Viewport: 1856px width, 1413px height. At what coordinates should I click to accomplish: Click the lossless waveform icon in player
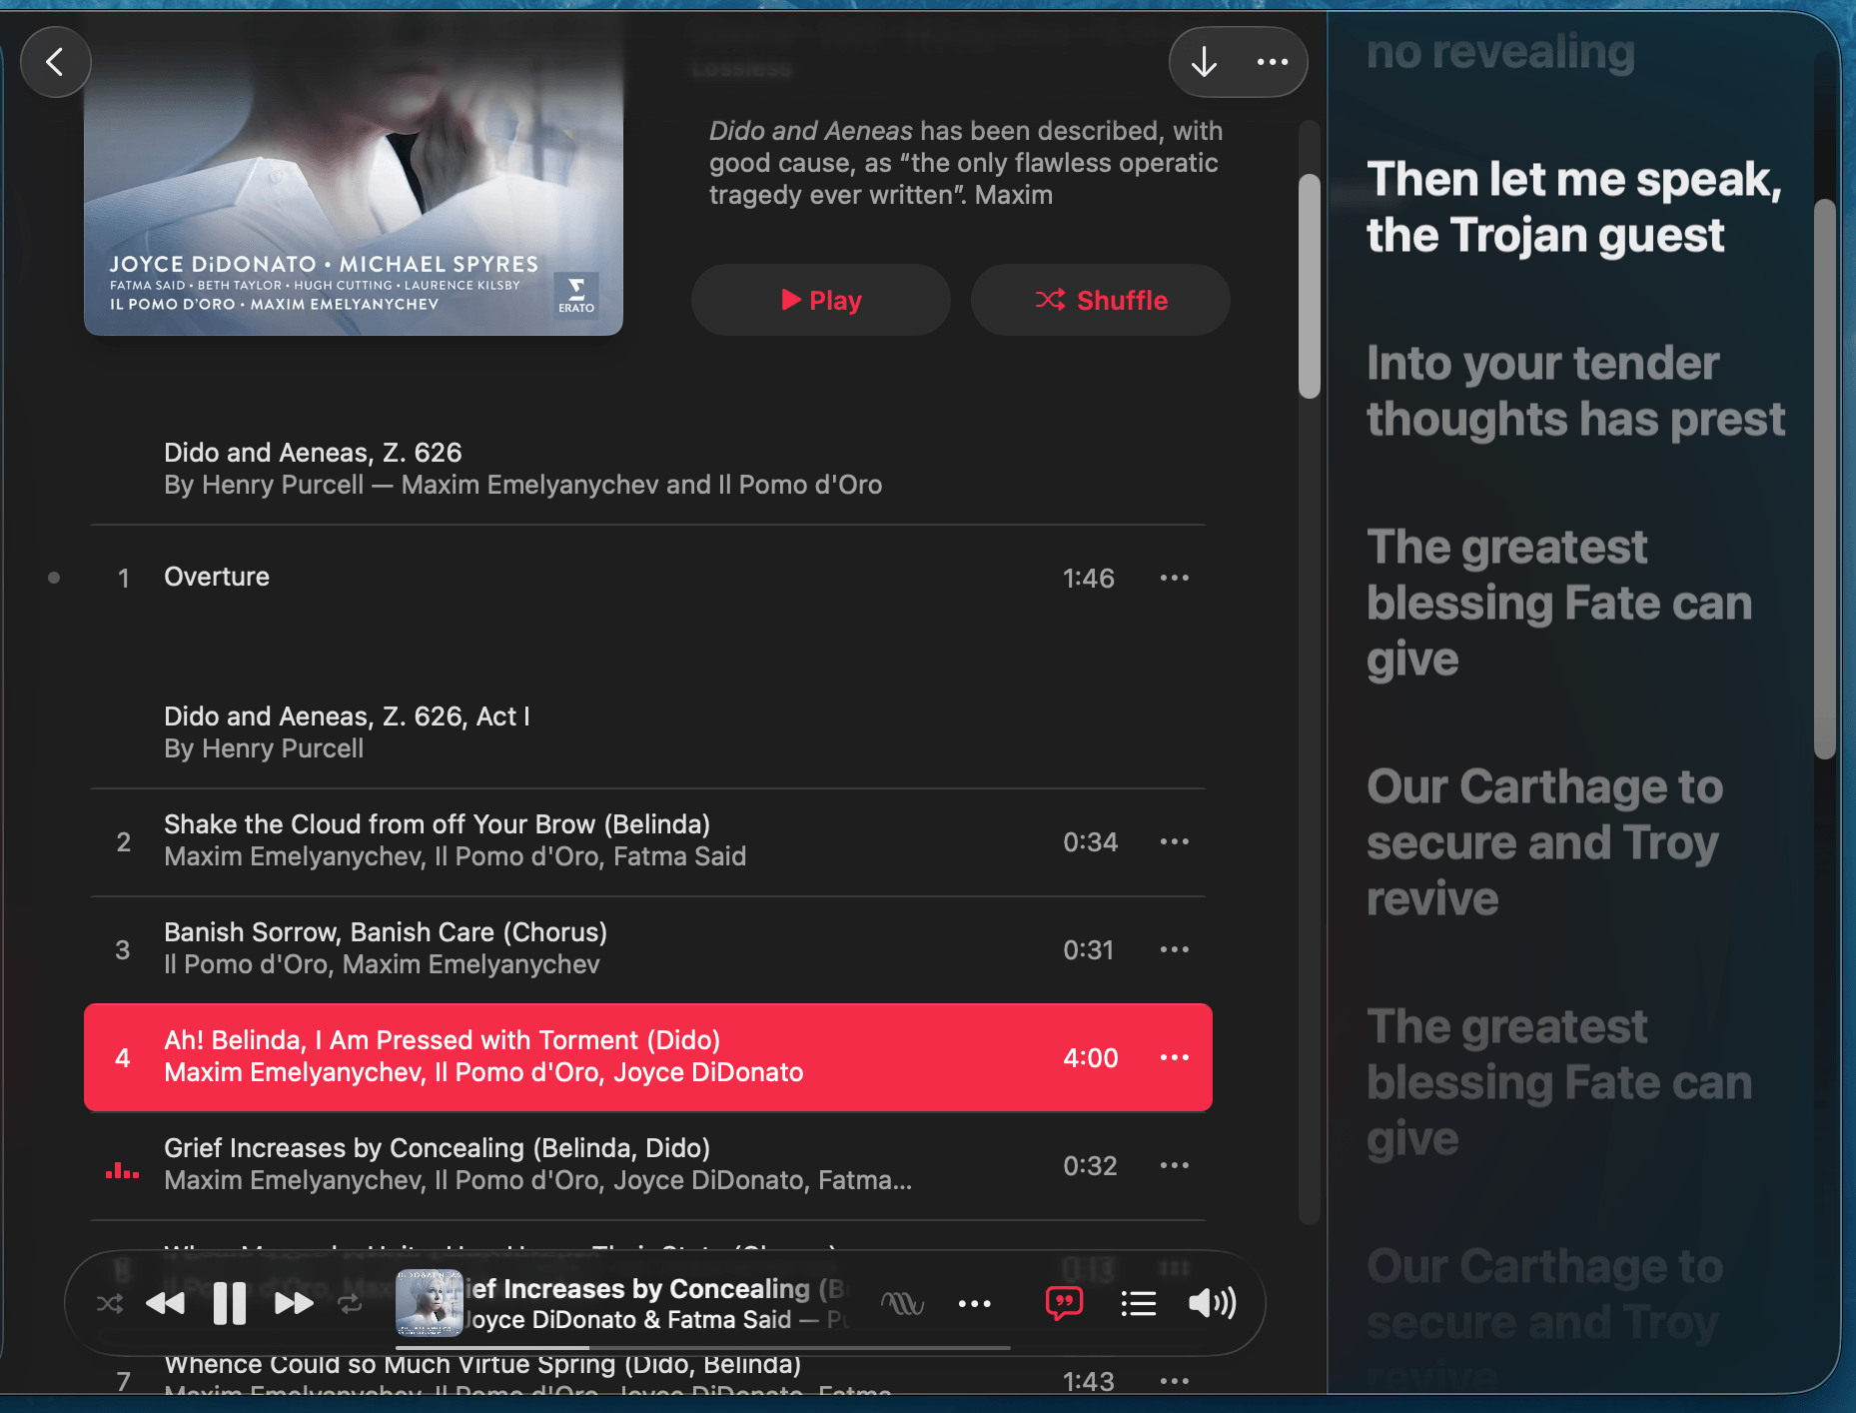click(902, 1303)
